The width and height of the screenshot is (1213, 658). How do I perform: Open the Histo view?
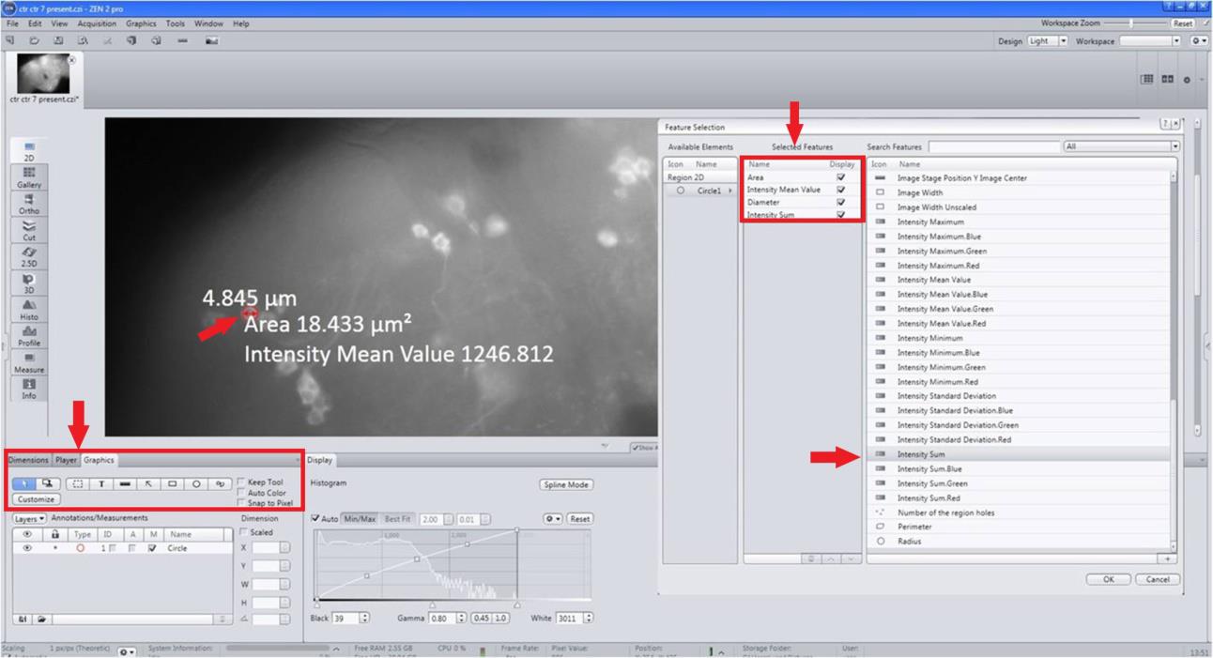pos(29,310)
